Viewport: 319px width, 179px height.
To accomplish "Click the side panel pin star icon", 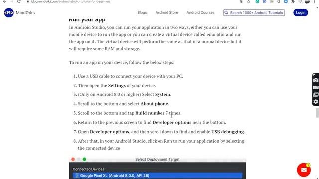I will (314, 75).
